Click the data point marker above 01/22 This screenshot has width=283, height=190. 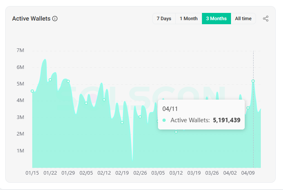50,80
